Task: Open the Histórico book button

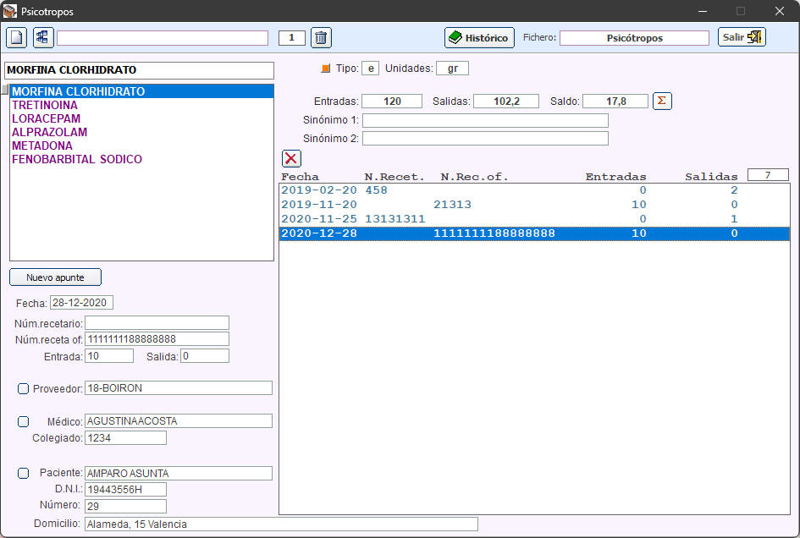Action: [479, 38]
